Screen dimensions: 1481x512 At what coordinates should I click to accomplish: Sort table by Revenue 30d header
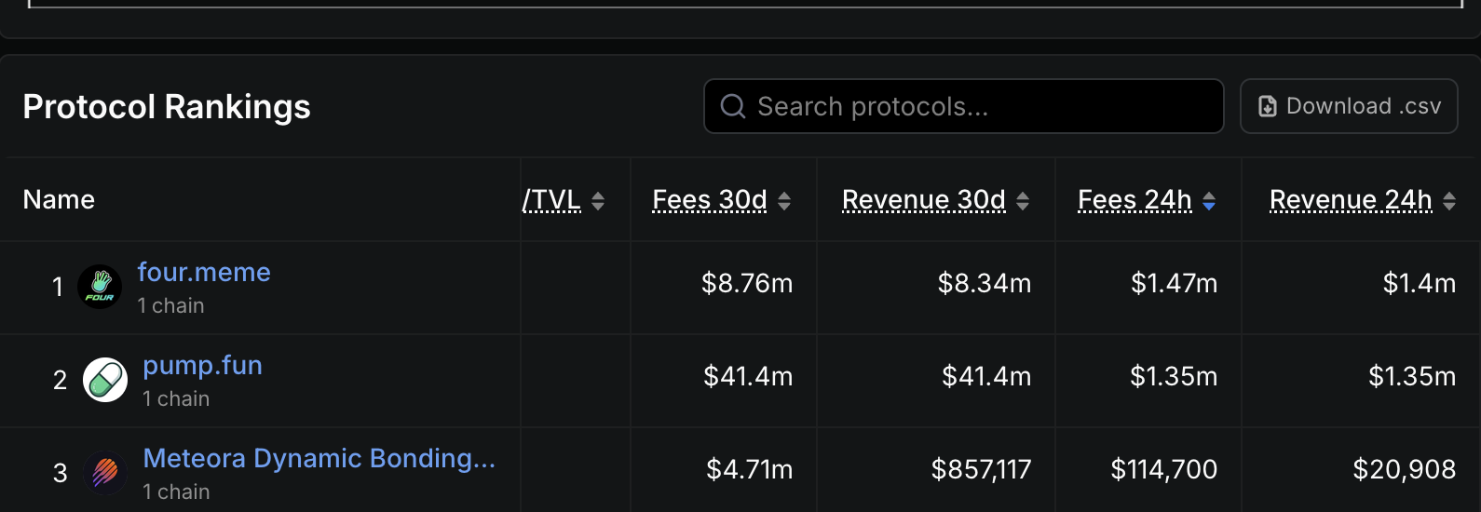pyautogui.click(x=924, y=200)
